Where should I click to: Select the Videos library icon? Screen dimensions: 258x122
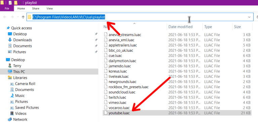(12, 114)
